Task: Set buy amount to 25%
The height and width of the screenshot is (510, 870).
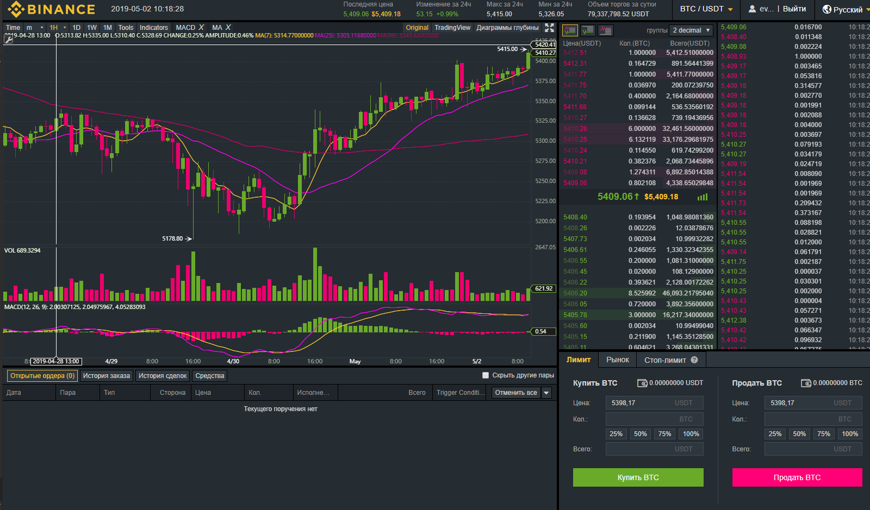Action: [616, 434]
